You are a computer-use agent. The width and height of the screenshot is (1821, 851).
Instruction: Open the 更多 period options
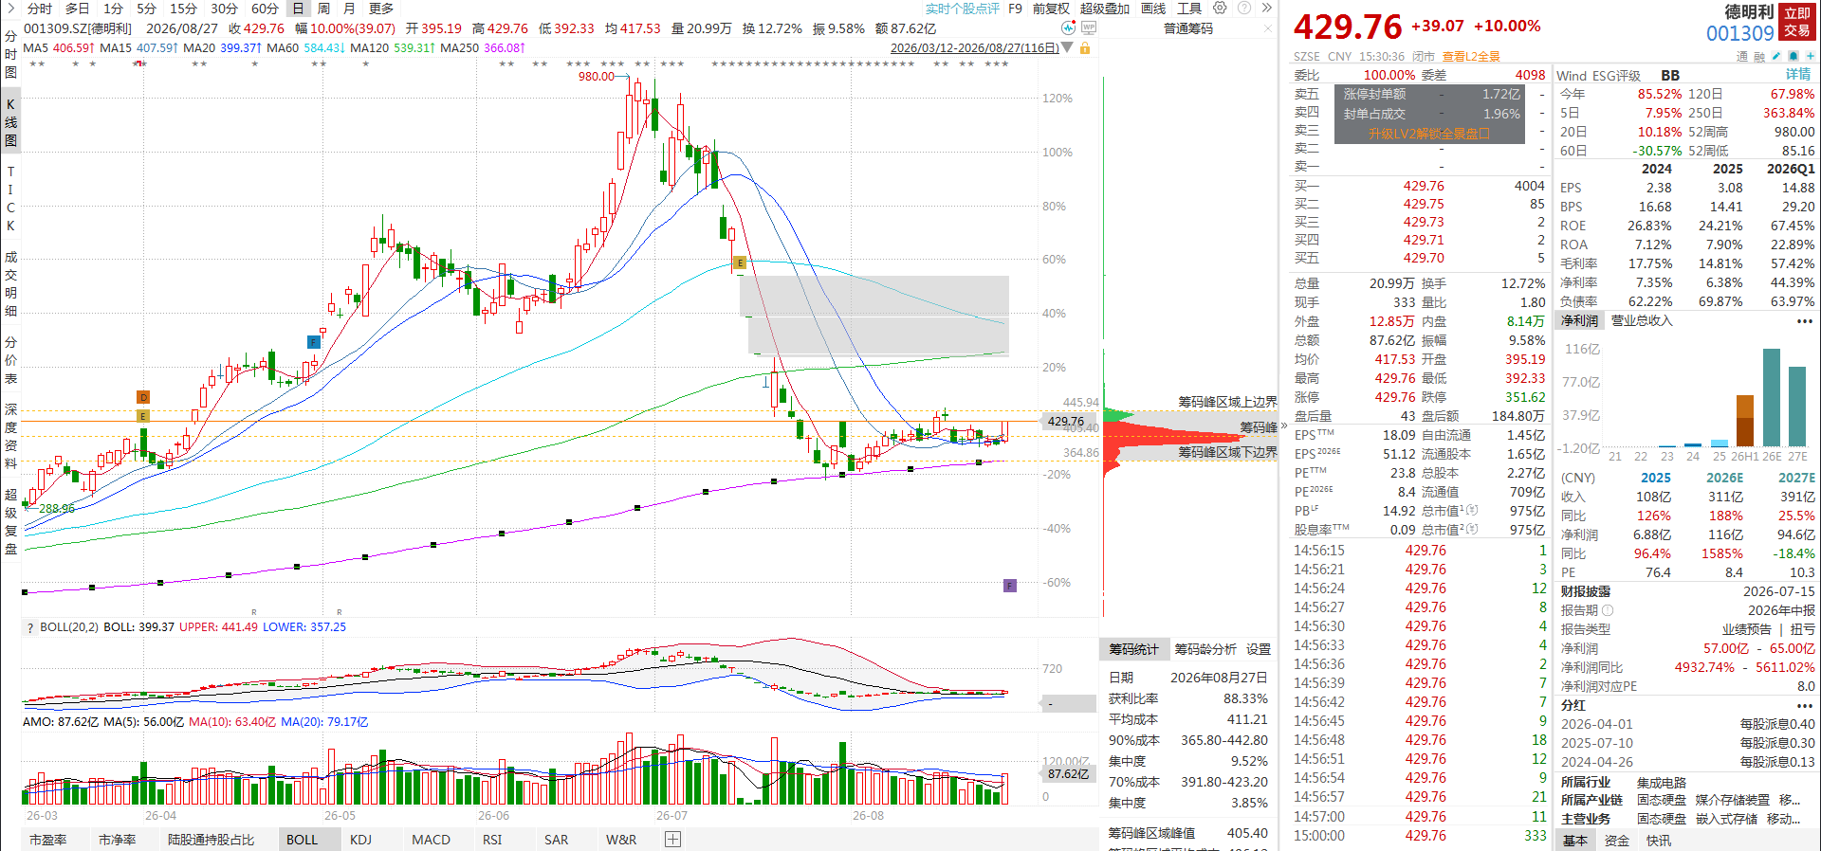(381, 9)
